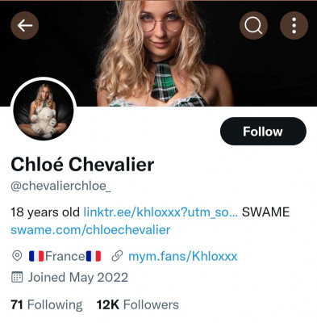The width and height of the screenshot is (317, 323).
Task: Open the header banner photo
Action: 158,53
